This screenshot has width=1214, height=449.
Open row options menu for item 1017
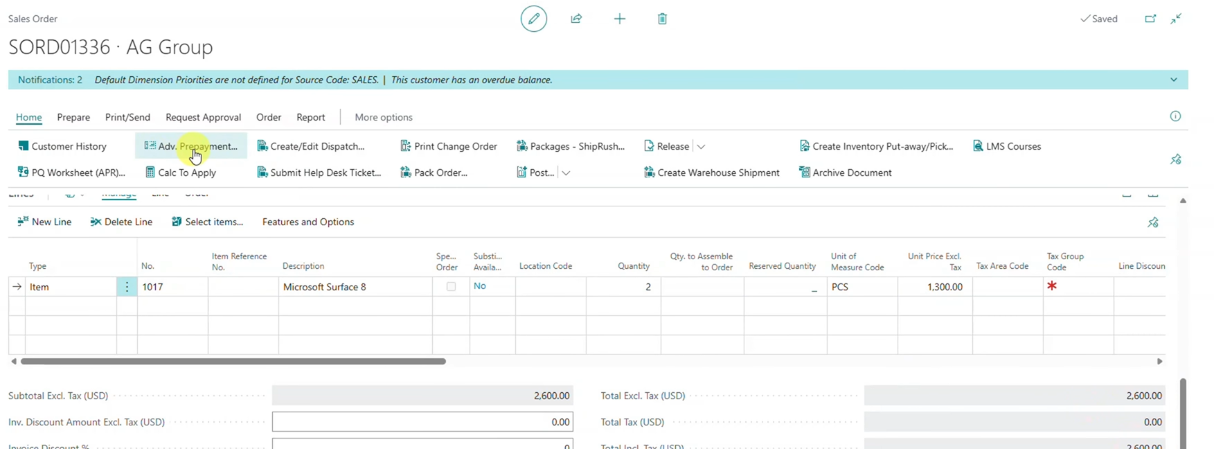click(x=127, y=286)
